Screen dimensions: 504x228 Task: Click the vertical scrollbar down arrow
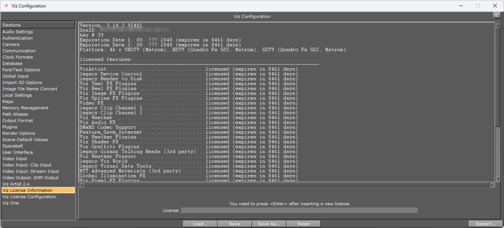tap(498, 178)
